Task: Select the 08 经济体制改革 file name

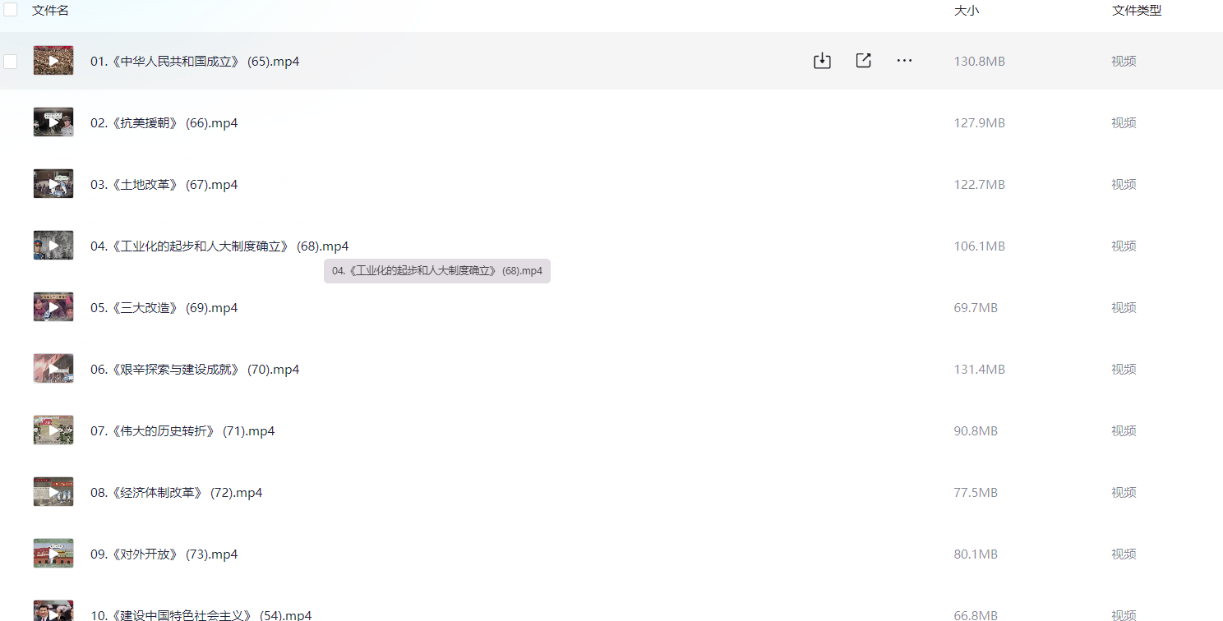Action: click(x=176, y=493)
